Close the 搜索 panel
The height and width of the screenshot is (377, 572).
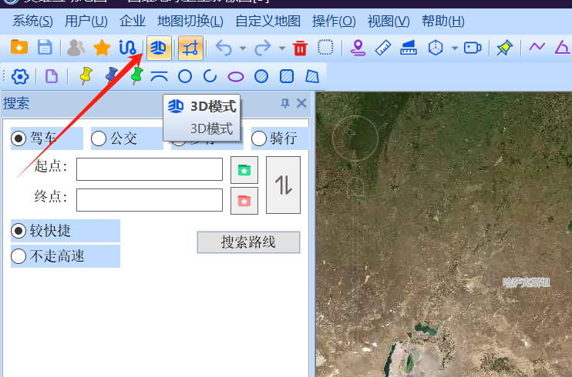pos(301,103)
